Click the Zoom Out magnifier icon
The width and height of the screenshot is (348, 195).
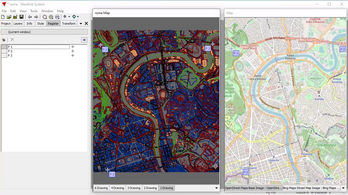coord(57,17)
